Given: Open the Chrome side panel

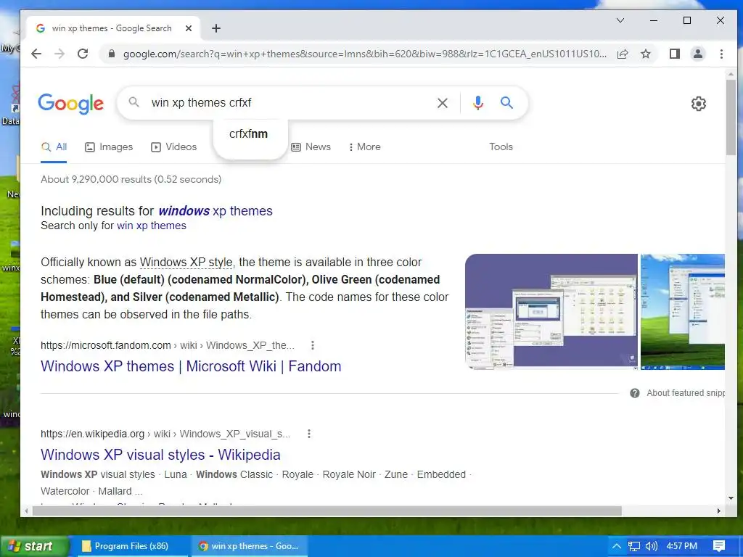Looking at the screenshot, I should pos(675,54).
